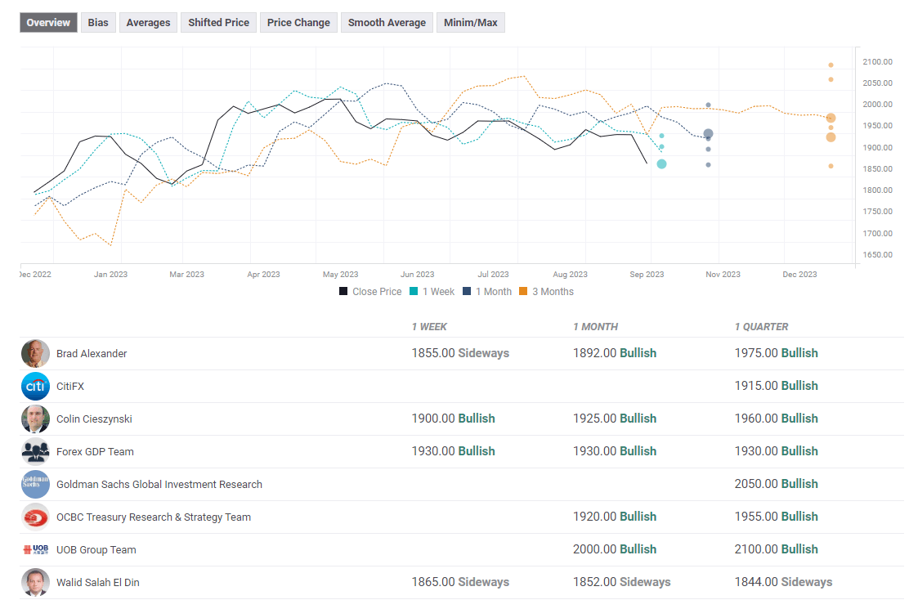Open Goldman Sachs Global Investment Research name

[x=159, y=485]
